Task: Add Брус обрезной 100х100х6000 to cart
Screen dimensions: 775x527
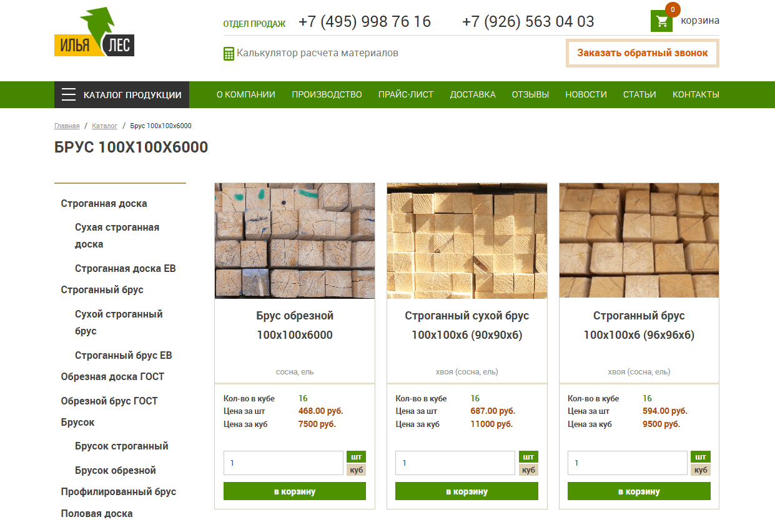Action: tap(295, 491)
